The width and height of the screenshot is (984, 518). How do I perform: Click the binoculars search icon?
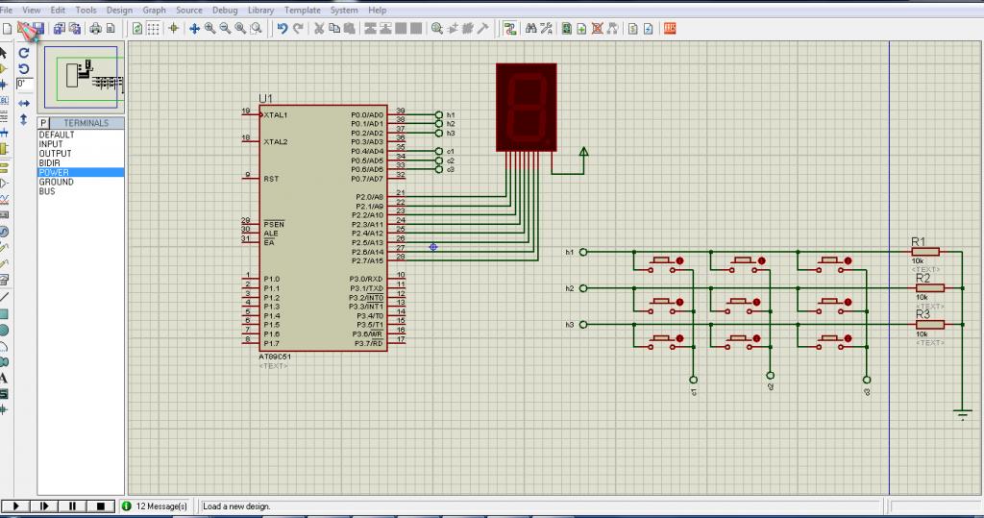(x=529, y=29)
